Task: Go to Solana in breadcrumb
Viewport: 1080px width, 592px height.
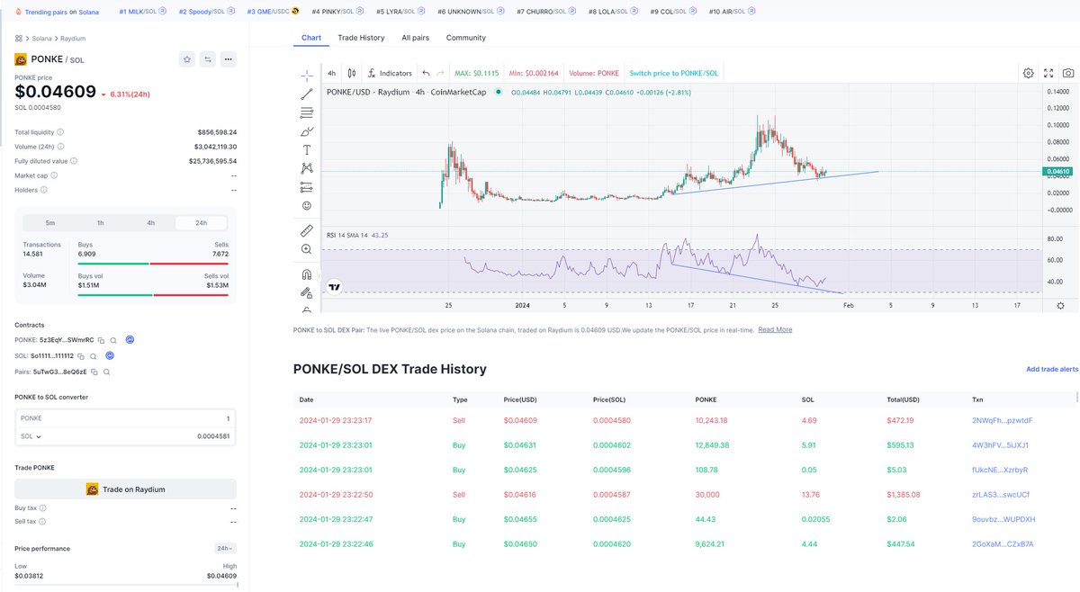Action: coord(42,39)
